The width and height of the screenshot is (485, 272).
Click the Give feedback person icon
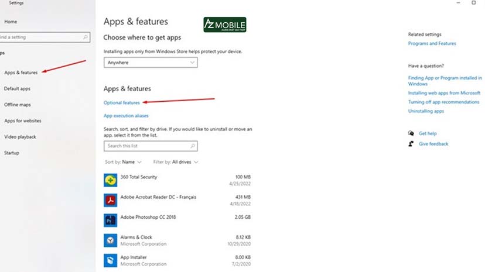point(411,143)
